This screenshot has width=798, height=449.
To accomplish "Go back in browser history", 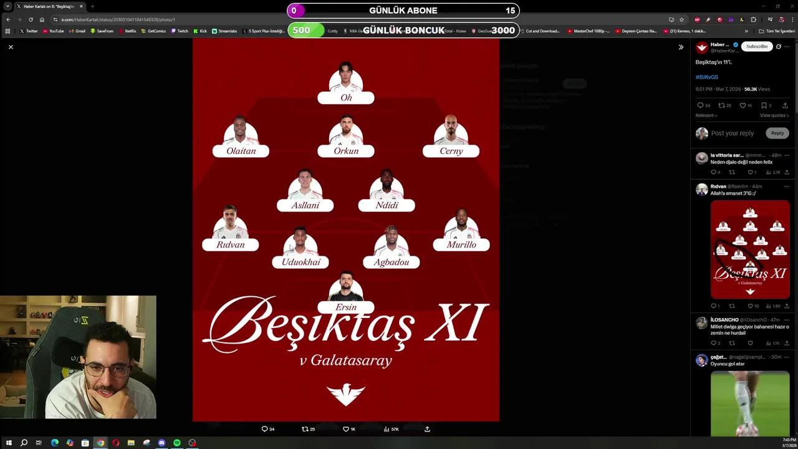I will click(8, 19).
